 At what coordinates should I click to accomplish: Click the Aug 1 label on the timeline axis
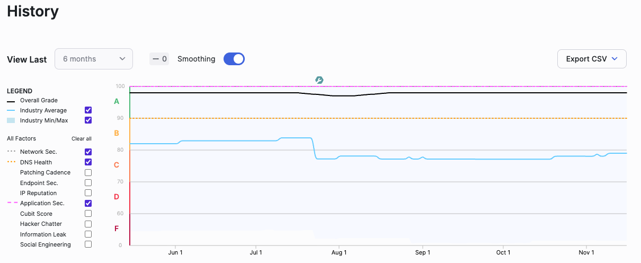[339, 252]
